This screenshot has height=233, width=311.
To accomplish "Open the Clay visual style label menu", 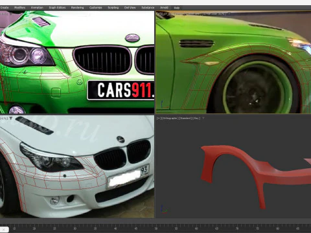I will tap(196, 118).
